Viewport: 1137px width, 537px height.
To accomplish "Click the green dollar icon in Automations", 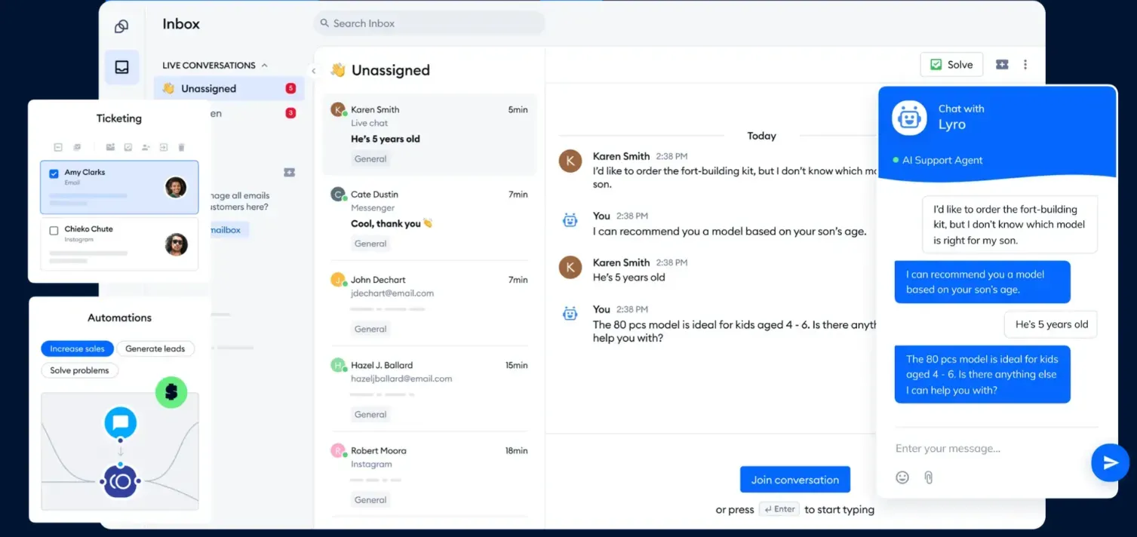I will [171, 392].
